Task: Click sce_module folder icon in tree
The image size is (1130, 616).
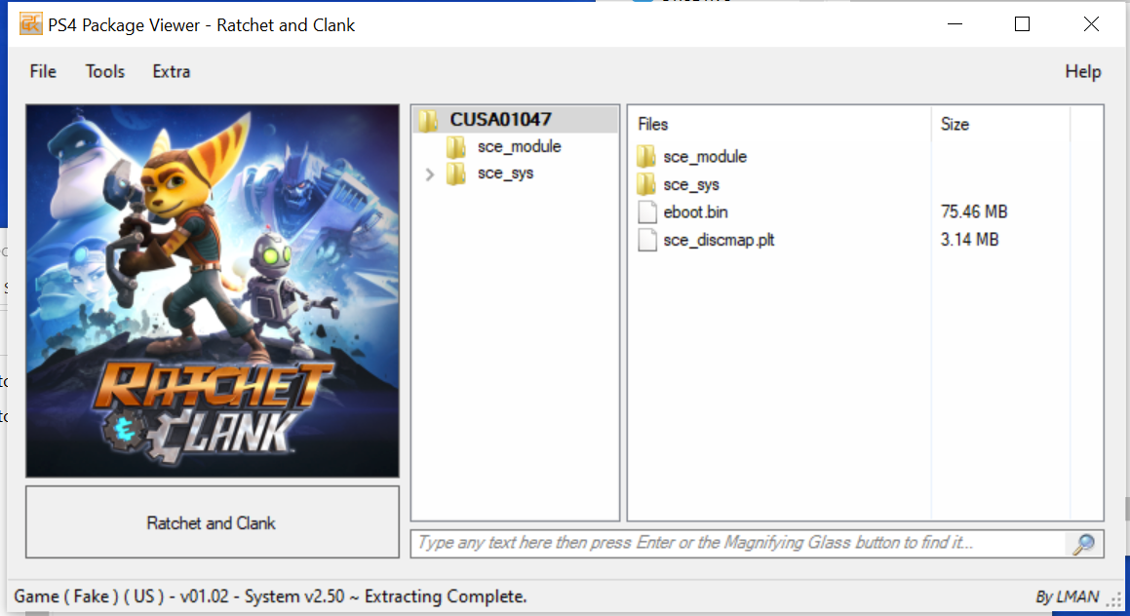Action: coord(456,148)
